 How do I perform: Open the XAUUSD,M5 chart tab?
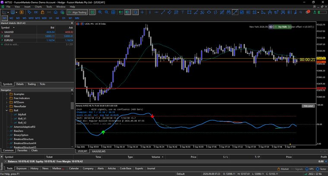click(x=99, y=151)
